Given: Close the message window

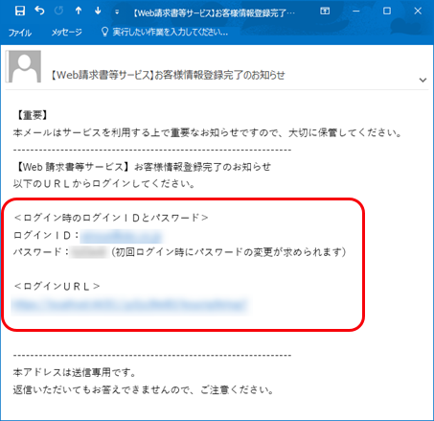Looking at the screenshot, I should tap(418, 12).
